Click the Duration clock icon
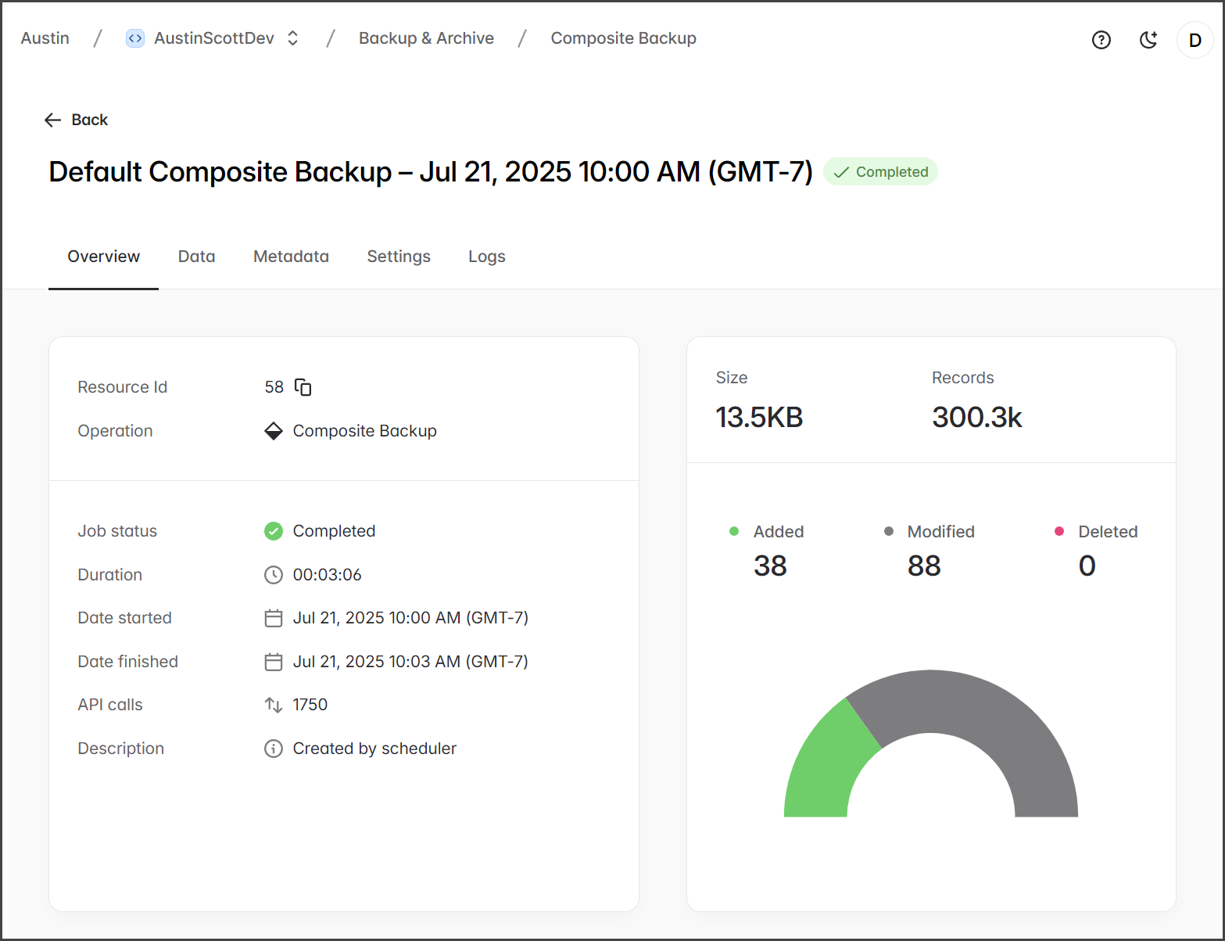This screenshot has height=941, width=1225. pyautogui.click(x=273, y=575)
